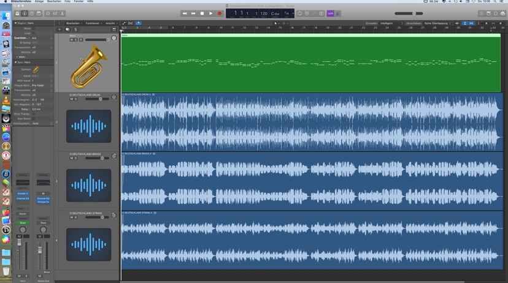
Task: Open the Note Pads button
Action: click(x=488, y=13)
